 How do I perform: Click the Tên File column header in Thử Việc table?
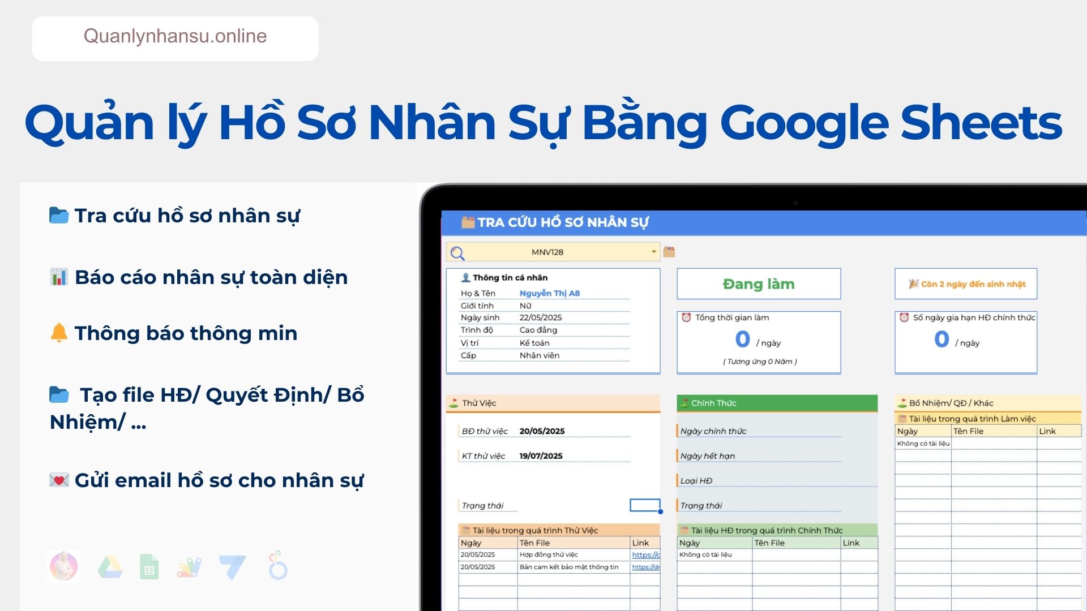534,543
